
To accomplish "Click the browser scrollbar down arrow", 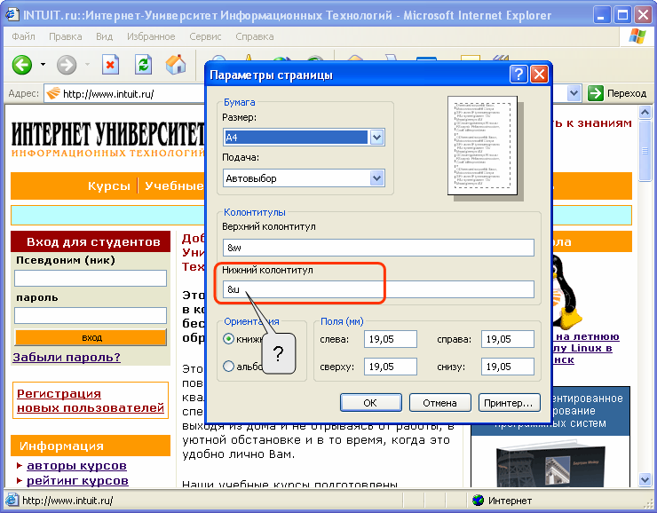I will point(645,479).
